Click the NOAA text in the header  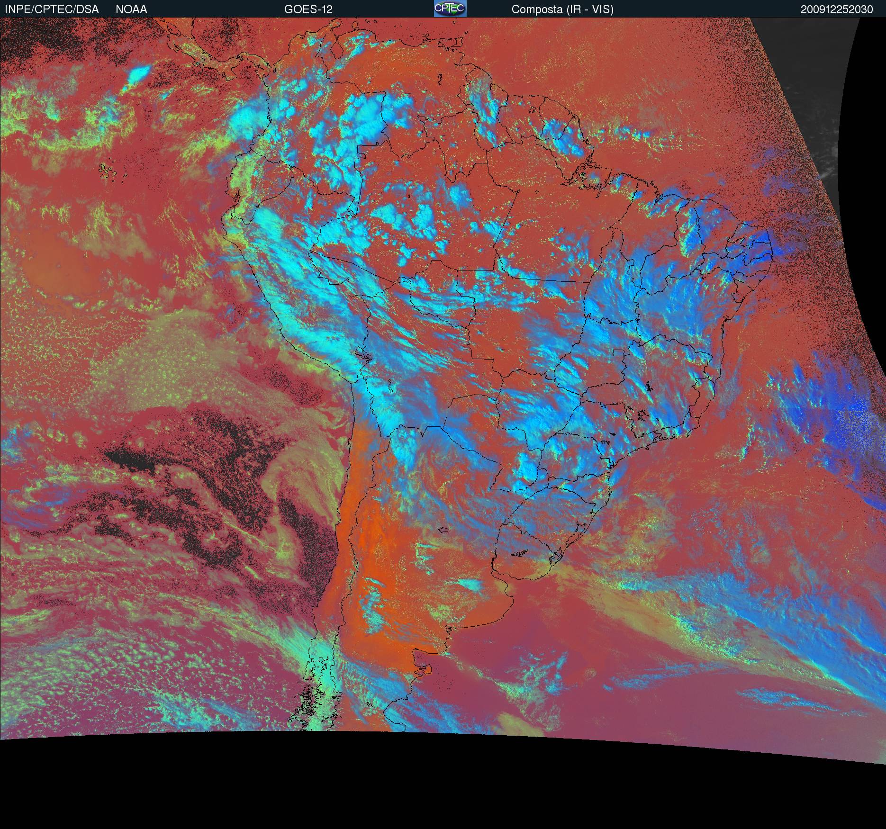[131, 9]
